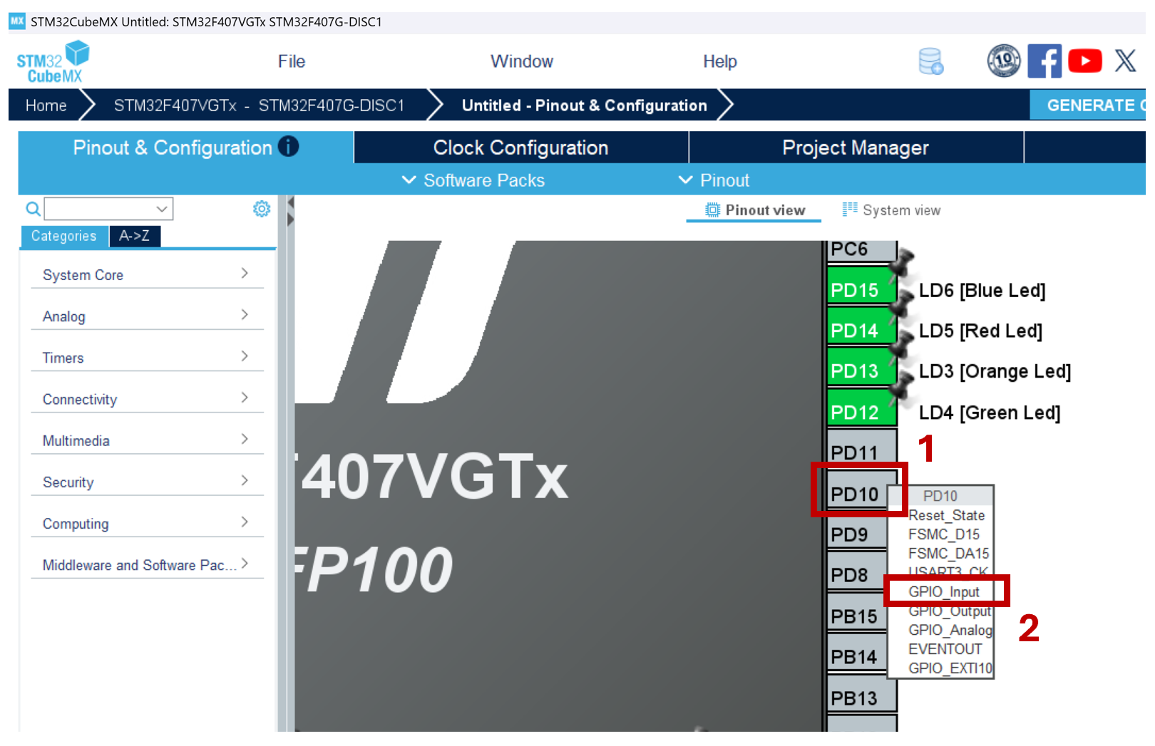The height and width of the screenshot is (746, 1155).
Task: Select the Pinout view tab
Action: coord(755,210)
